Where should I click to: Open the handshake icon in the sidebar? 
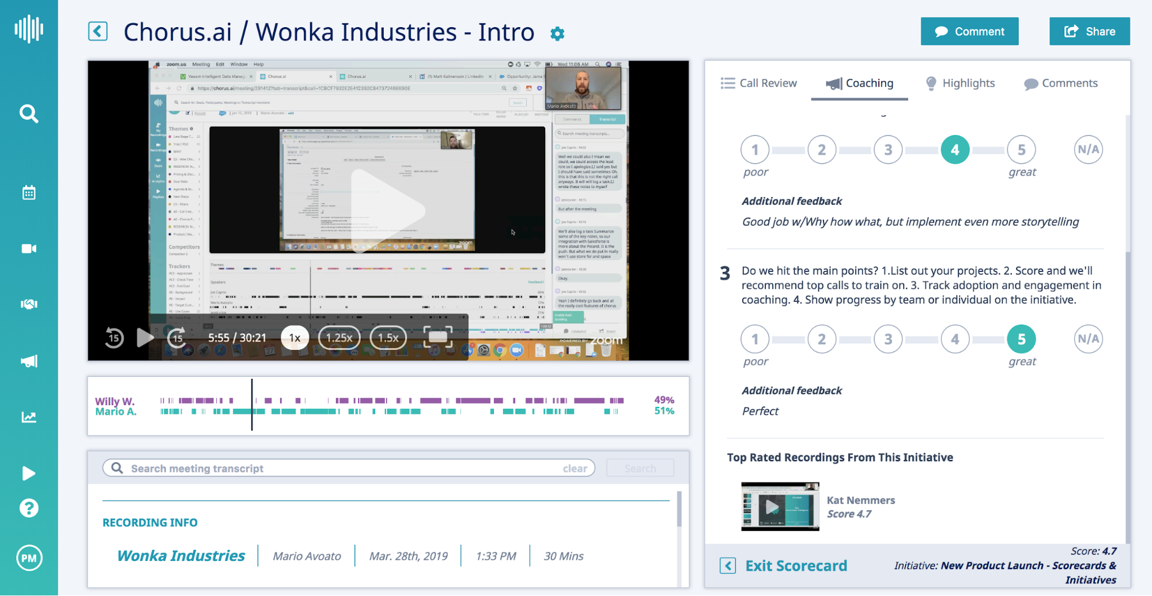pos(29,304)
